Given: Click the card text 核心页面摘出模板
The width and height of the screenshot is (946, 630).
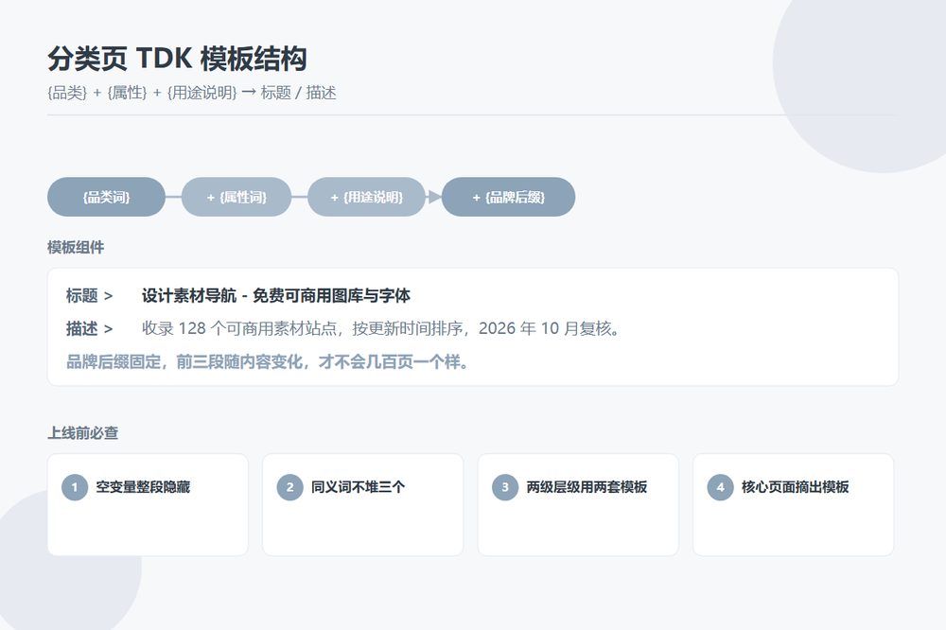Looking at the screenshot, I should pyautogui.click(x=796, y=487).
